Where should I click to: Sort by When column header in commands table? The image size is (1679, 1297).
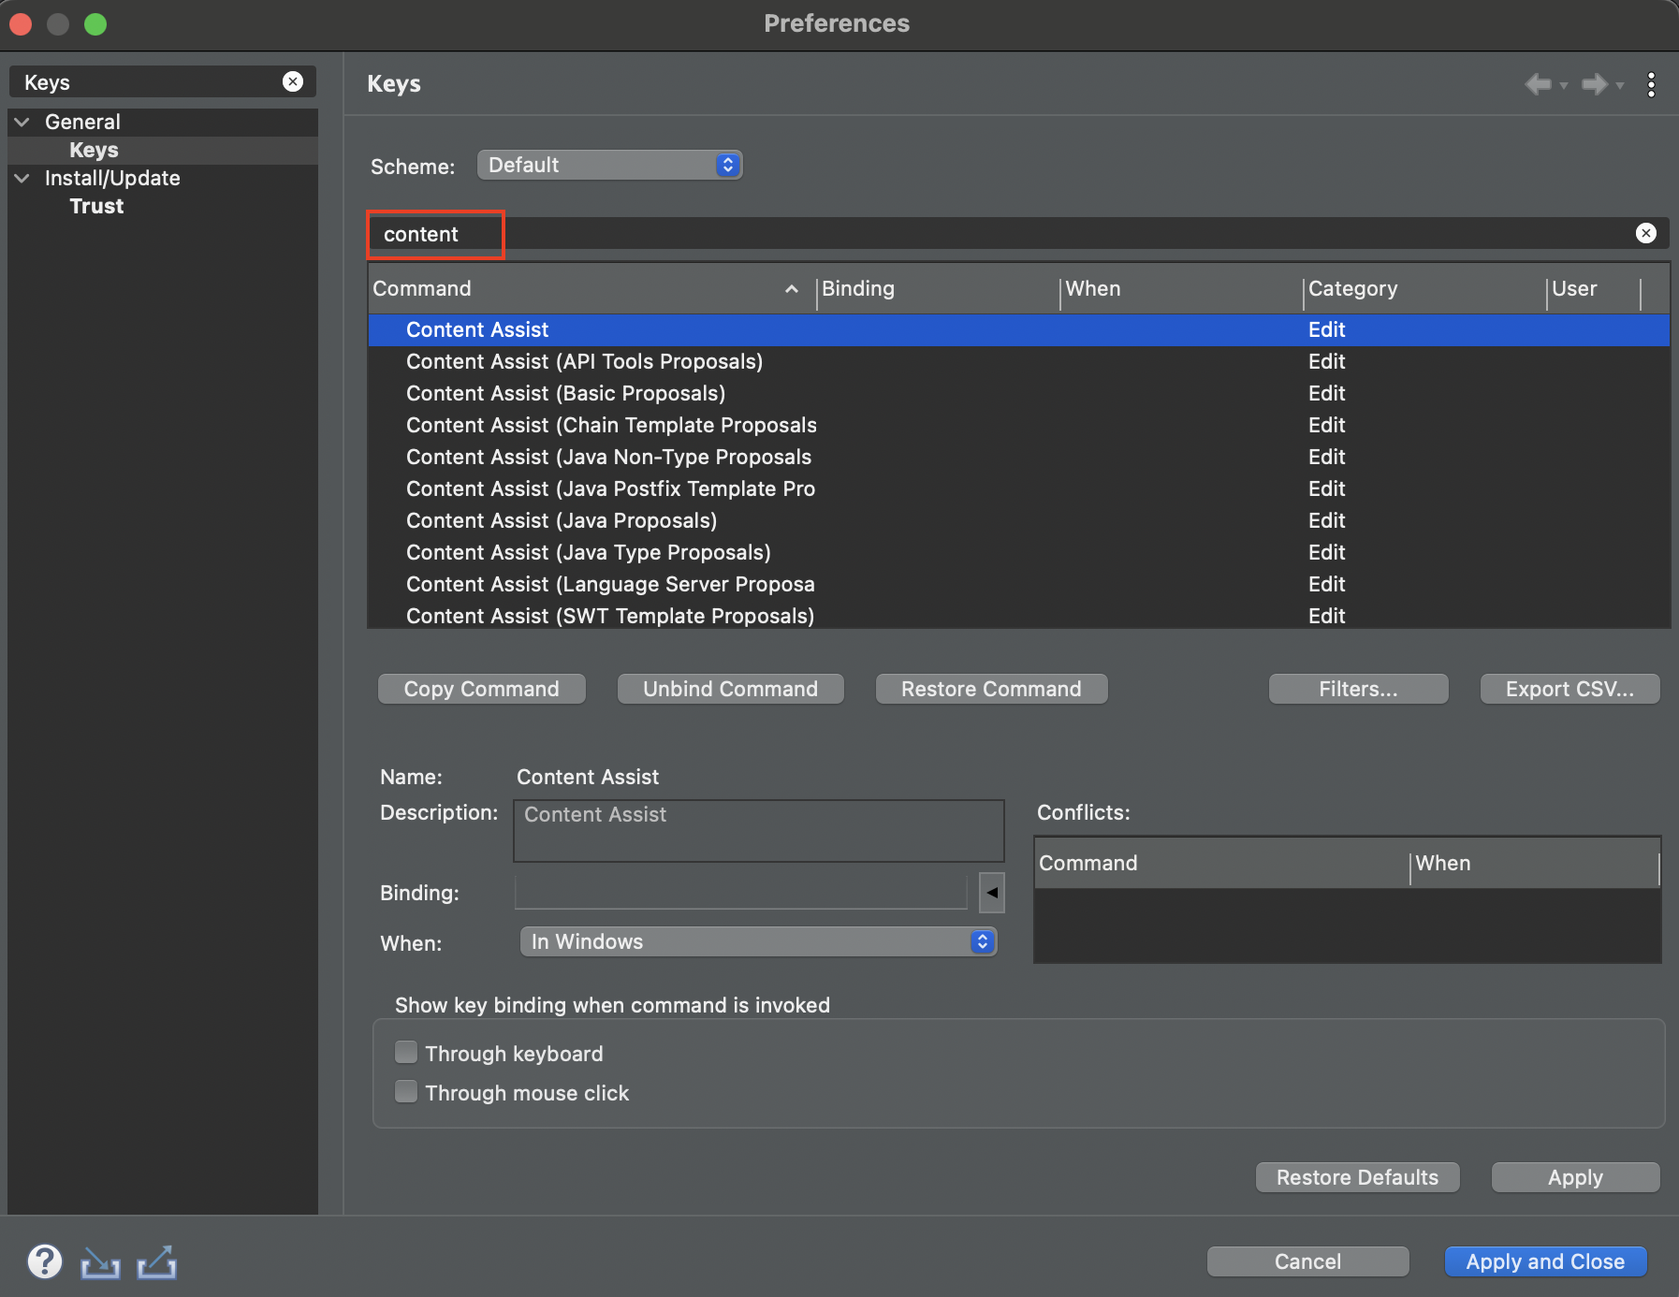1182,288
